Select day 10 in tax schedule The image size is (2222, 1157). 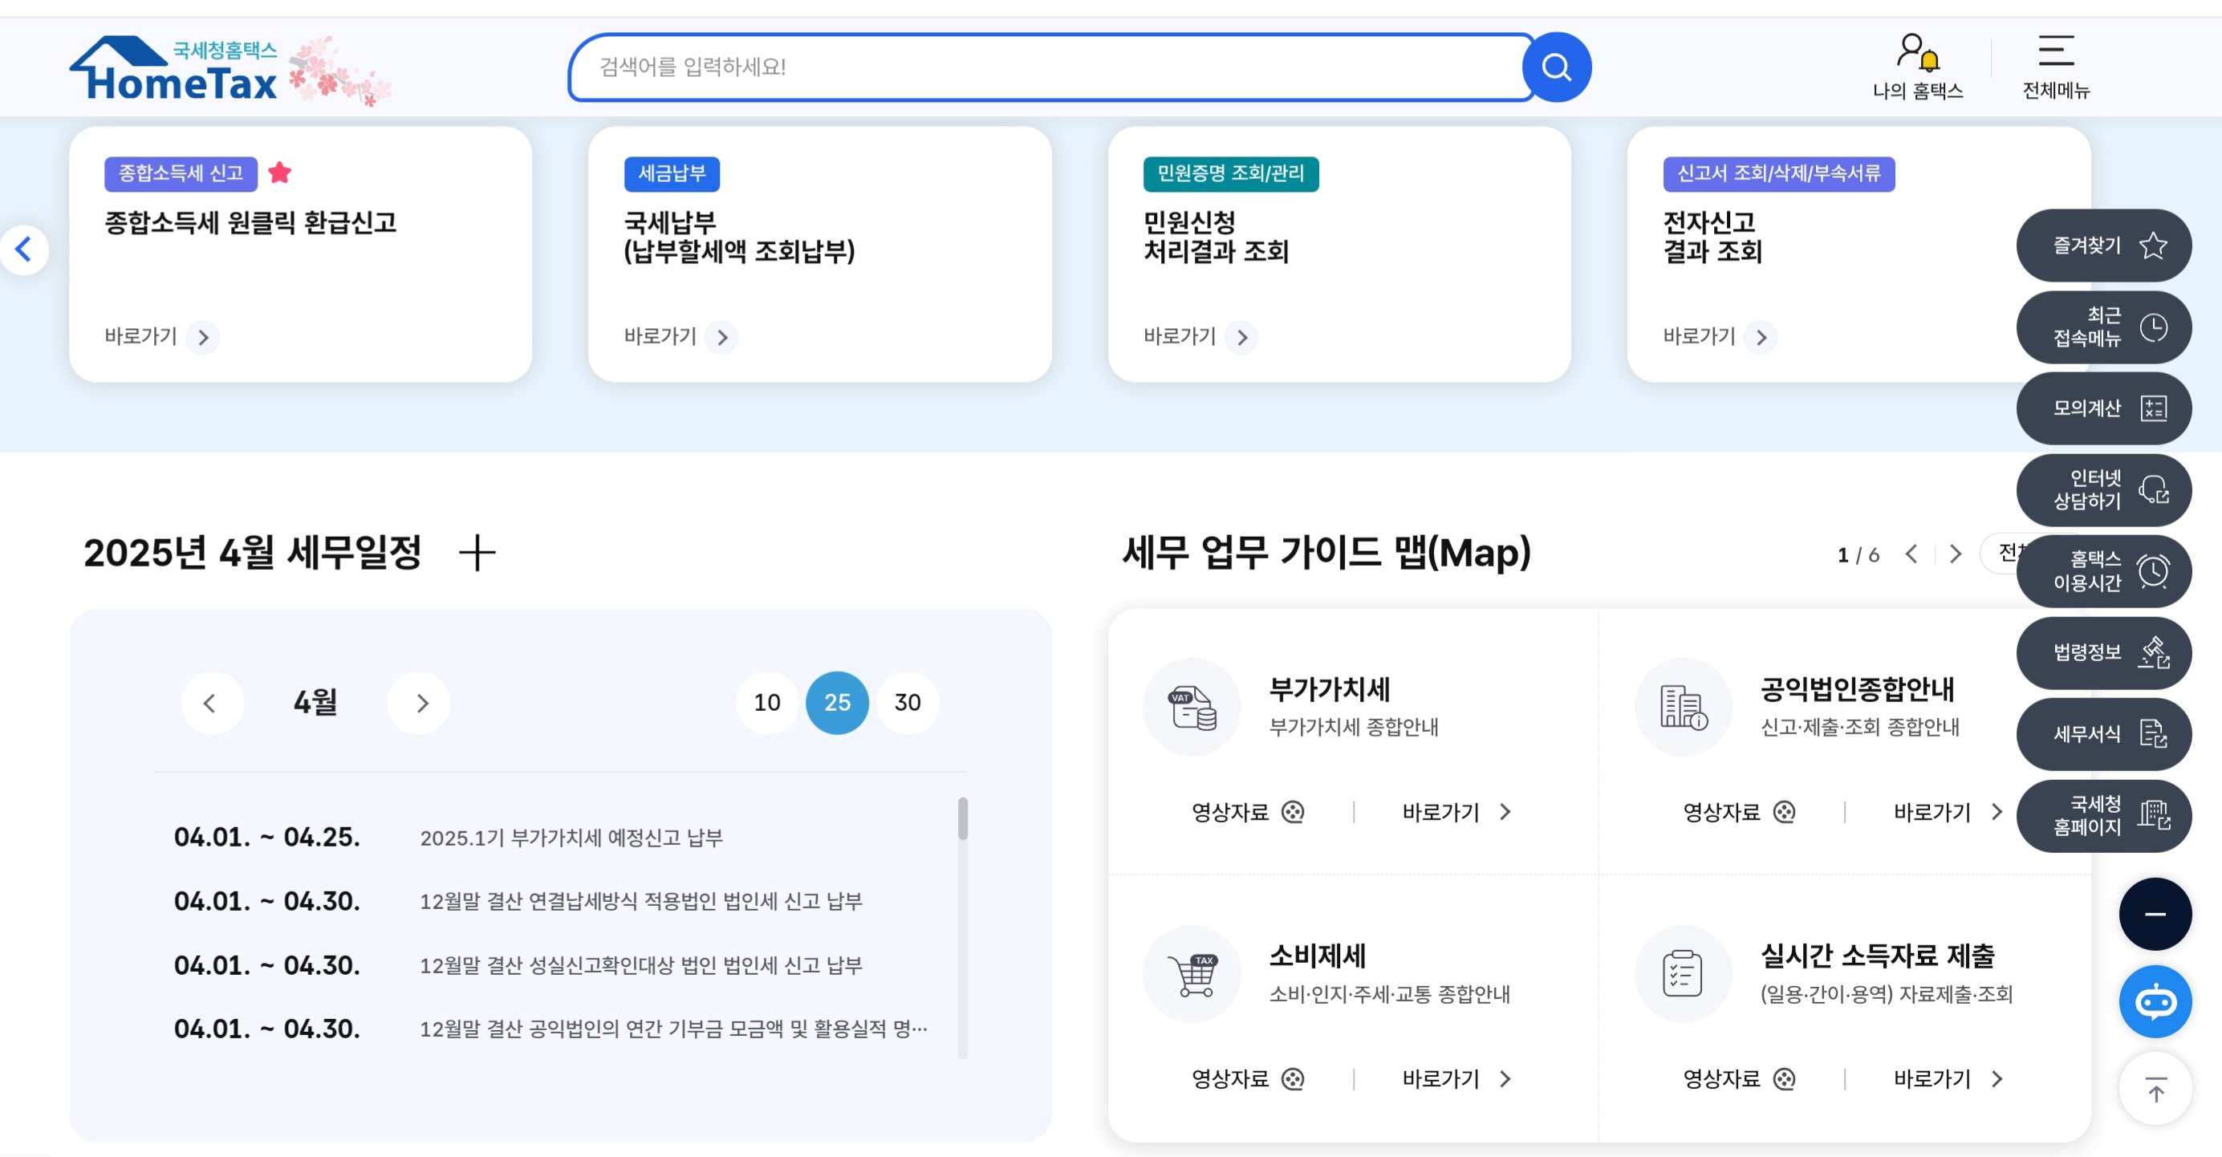(x=766, y=702)
